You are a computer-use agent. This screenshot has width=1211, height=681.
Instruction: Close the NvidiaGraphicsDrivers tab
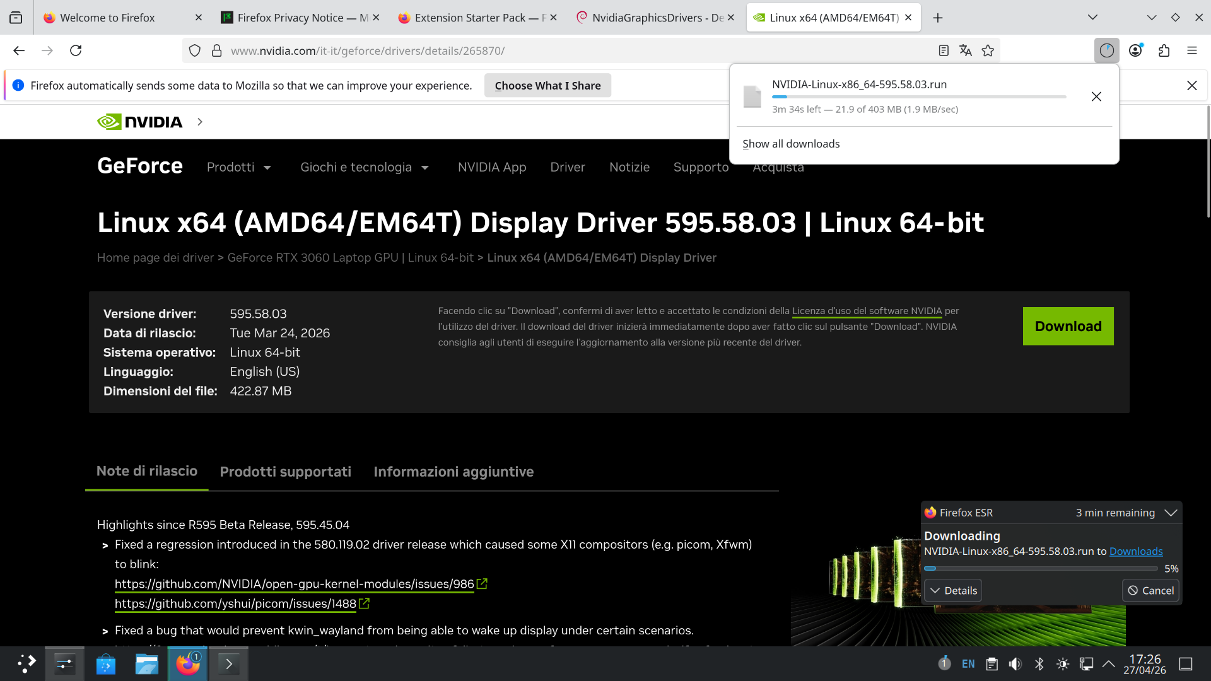(x=731, y=18)
